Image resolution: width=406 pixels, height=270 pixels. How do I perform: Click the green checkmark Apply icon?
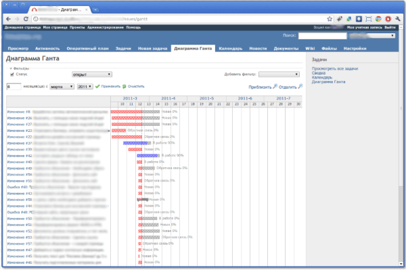coord(97,87)
